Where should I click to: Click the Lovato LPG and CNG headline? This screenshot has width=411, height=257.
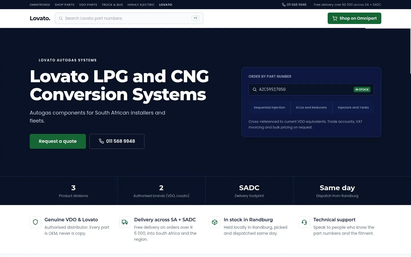coord(119,85)
